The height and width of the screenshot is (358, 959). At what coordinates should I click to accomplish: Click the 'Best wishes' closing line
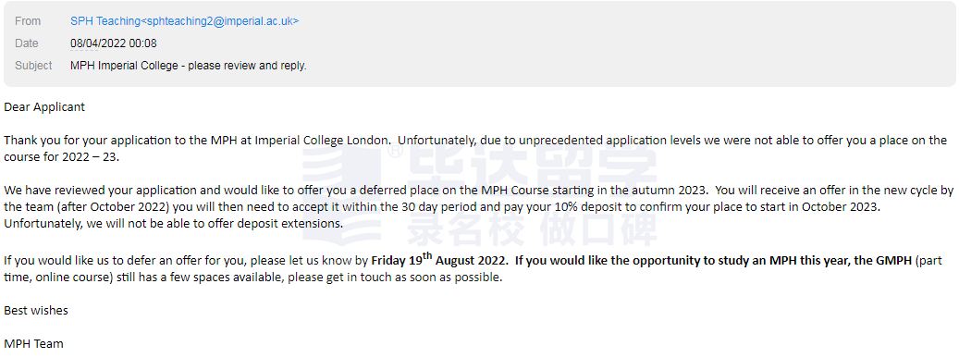tap(36, 310)
